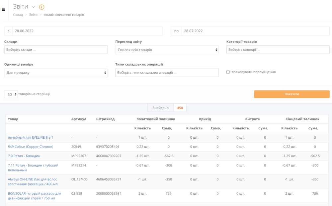Click Типи складських операцій selection field
Image resolution: width=332 pixels, height=206 pixels.
[x=167, y=73]
